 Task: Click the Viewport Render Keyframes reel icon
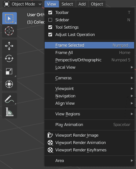point(50,150)
